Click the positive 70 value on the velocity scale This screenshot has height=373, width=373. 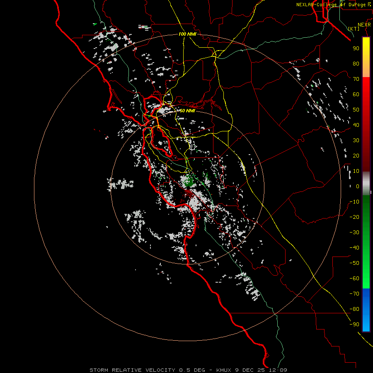click(x=356, y=79)
